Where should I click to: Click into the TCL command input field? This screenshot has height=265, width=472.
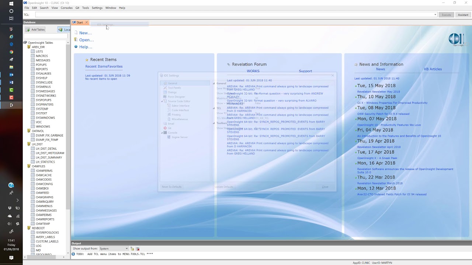click(234, 15)
